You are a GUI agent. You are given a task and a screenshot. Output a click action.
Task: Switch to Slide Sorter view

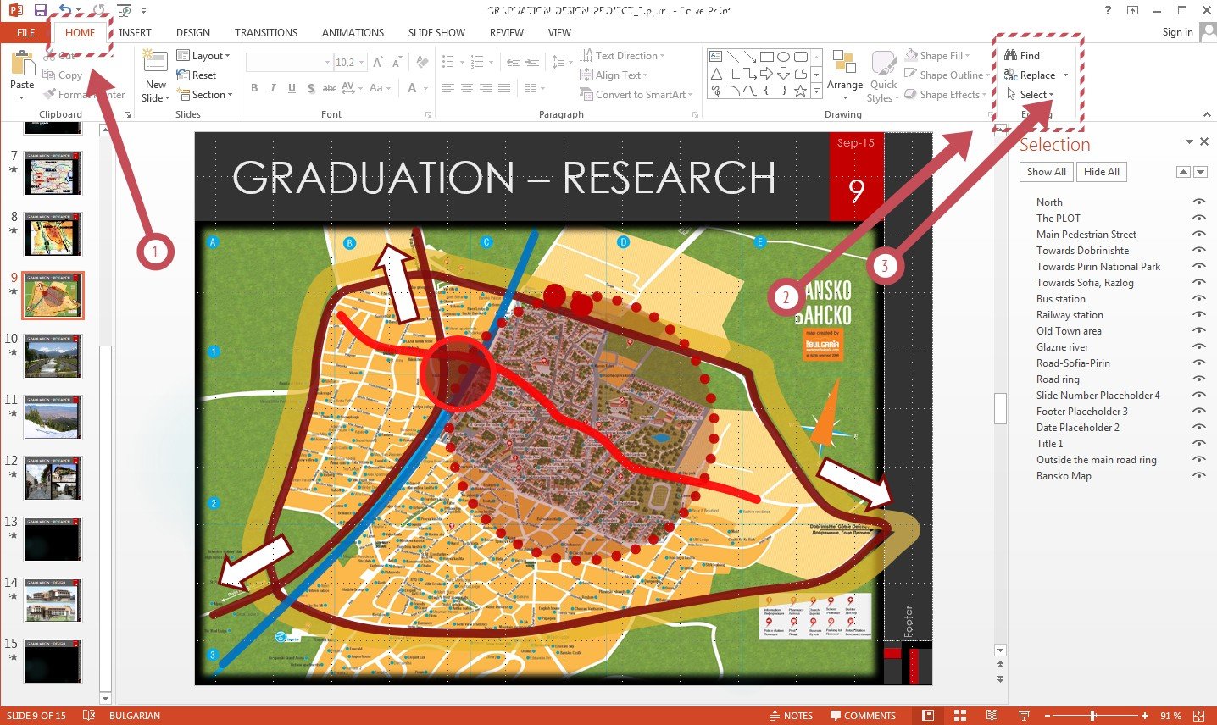tap(960, 716)
